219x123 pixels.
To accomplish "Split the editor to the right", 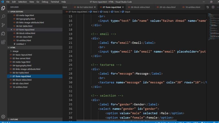I will [x=213, y=7].
